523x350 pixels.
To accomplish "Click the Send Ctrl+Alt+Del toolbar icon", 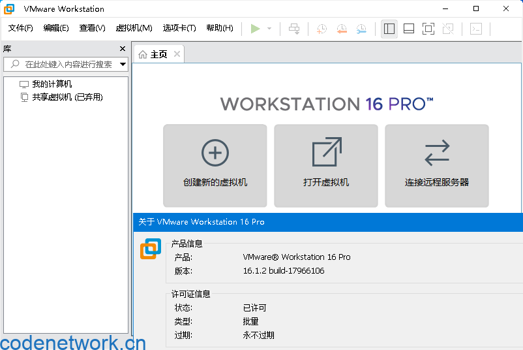I will (x=294, y=29).
